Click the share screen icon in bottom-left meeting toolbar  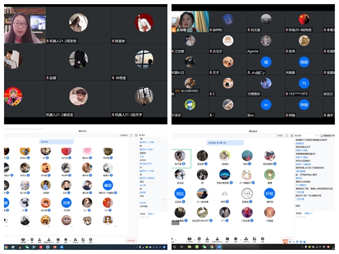(x=23, y=240)
